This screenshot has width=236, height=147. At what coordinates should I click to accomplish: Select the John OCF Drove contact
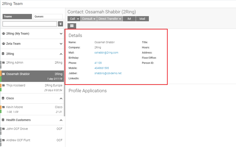coord(32,131)
